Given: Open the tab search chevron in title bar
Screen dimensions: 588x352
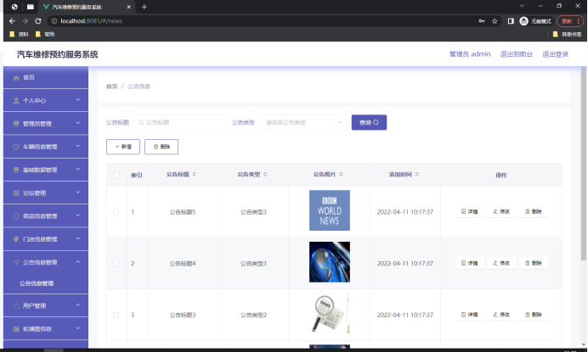Looking at the screenshot, I should (522, 6).
